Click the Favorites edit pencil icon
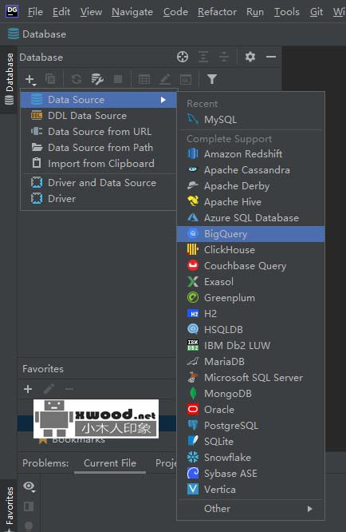Viewport: 346px width, 532px height. pyautogui.click(x=49, y=389)
